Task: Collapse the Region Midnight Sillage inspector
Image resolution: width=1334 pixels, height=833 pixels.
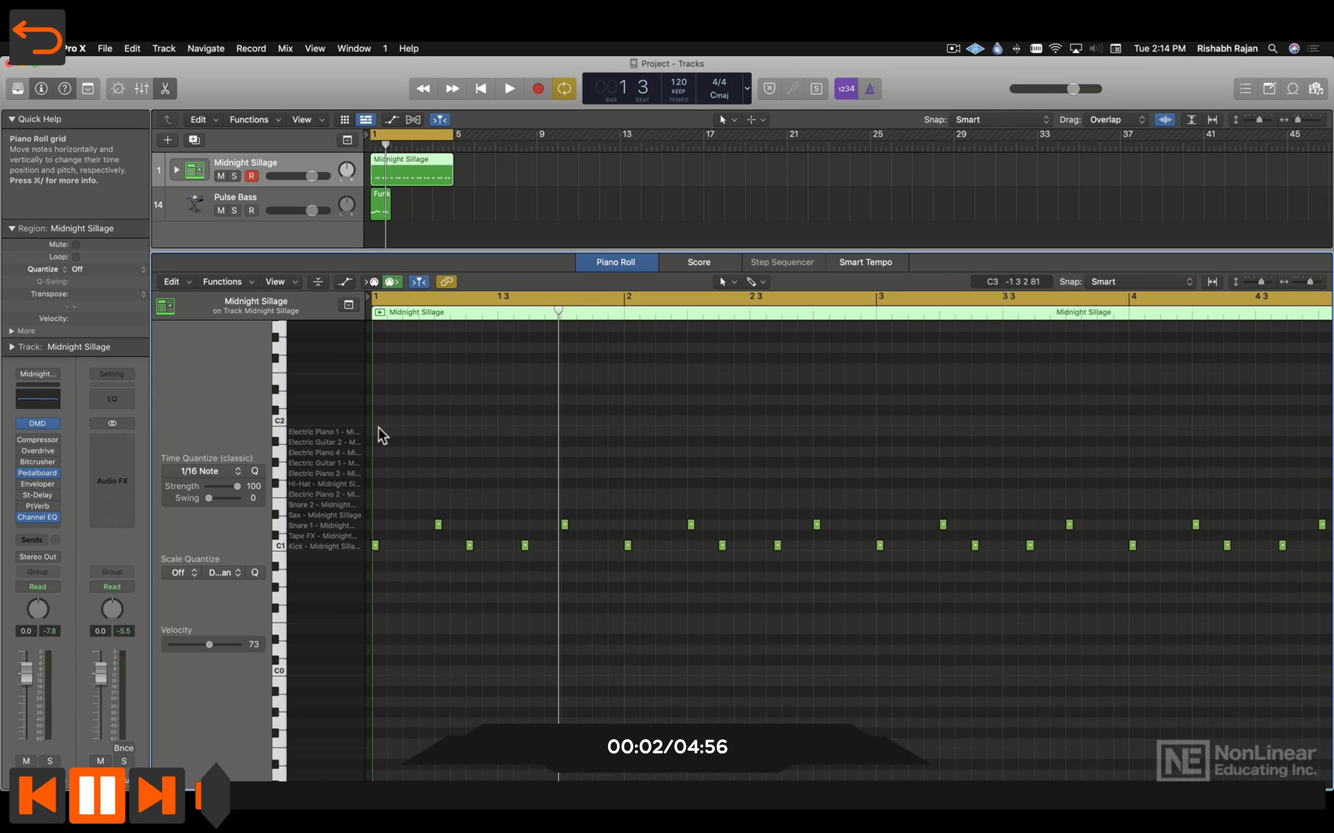Action: pyautogui.click(x=11, y=228)
